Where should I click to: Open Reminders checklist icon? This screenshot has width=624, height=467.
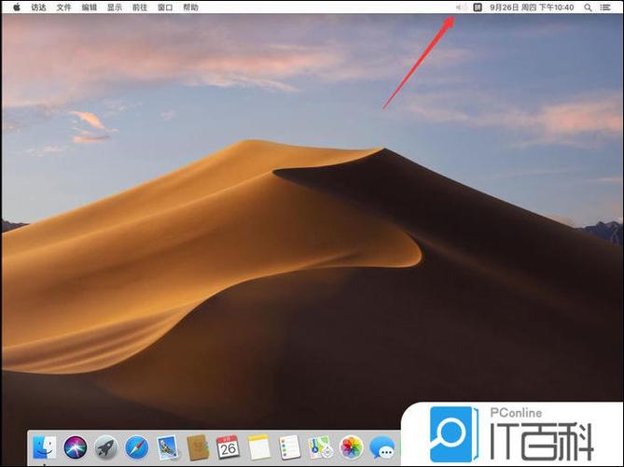(290, 447)
